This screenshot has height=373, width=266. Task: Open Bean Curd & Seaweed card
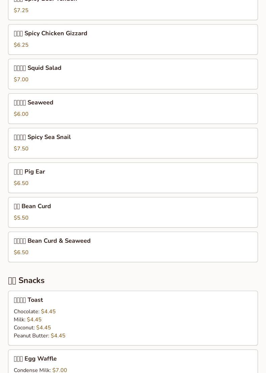click(x=133, y=247)
